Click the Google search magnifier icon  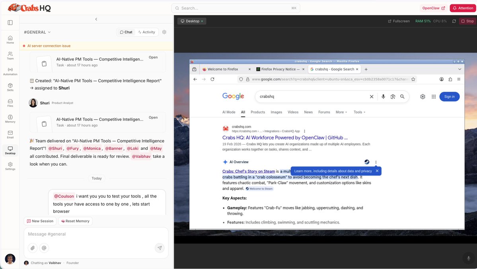(x=402, y=96)
